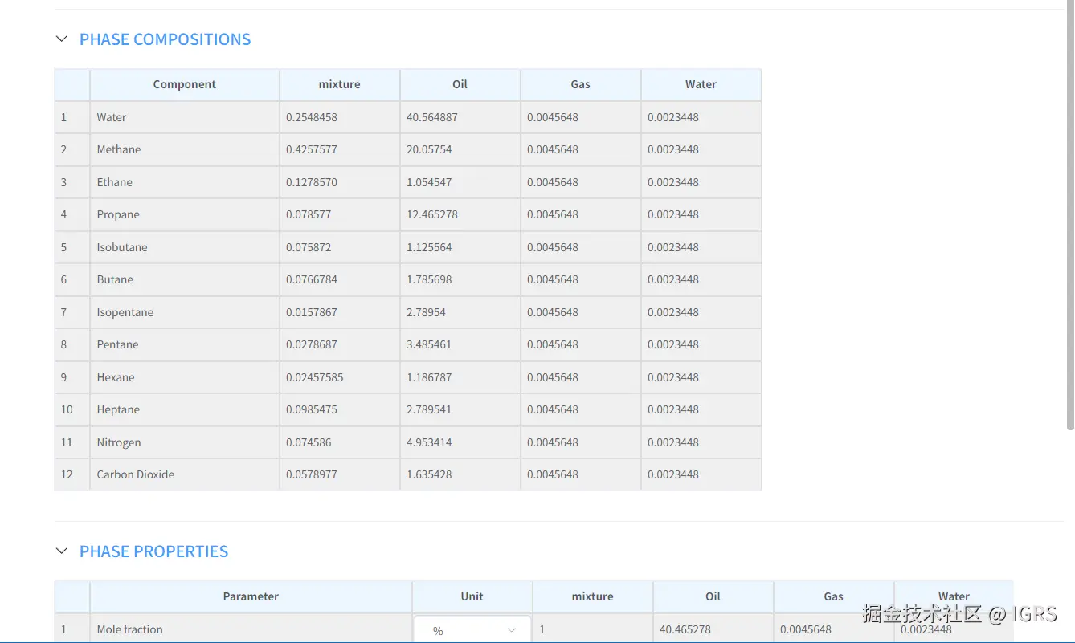Click the Water column header in compositions
This screenshot has width=1075, height=643.
pyautogui.click(x=701, y=84)
